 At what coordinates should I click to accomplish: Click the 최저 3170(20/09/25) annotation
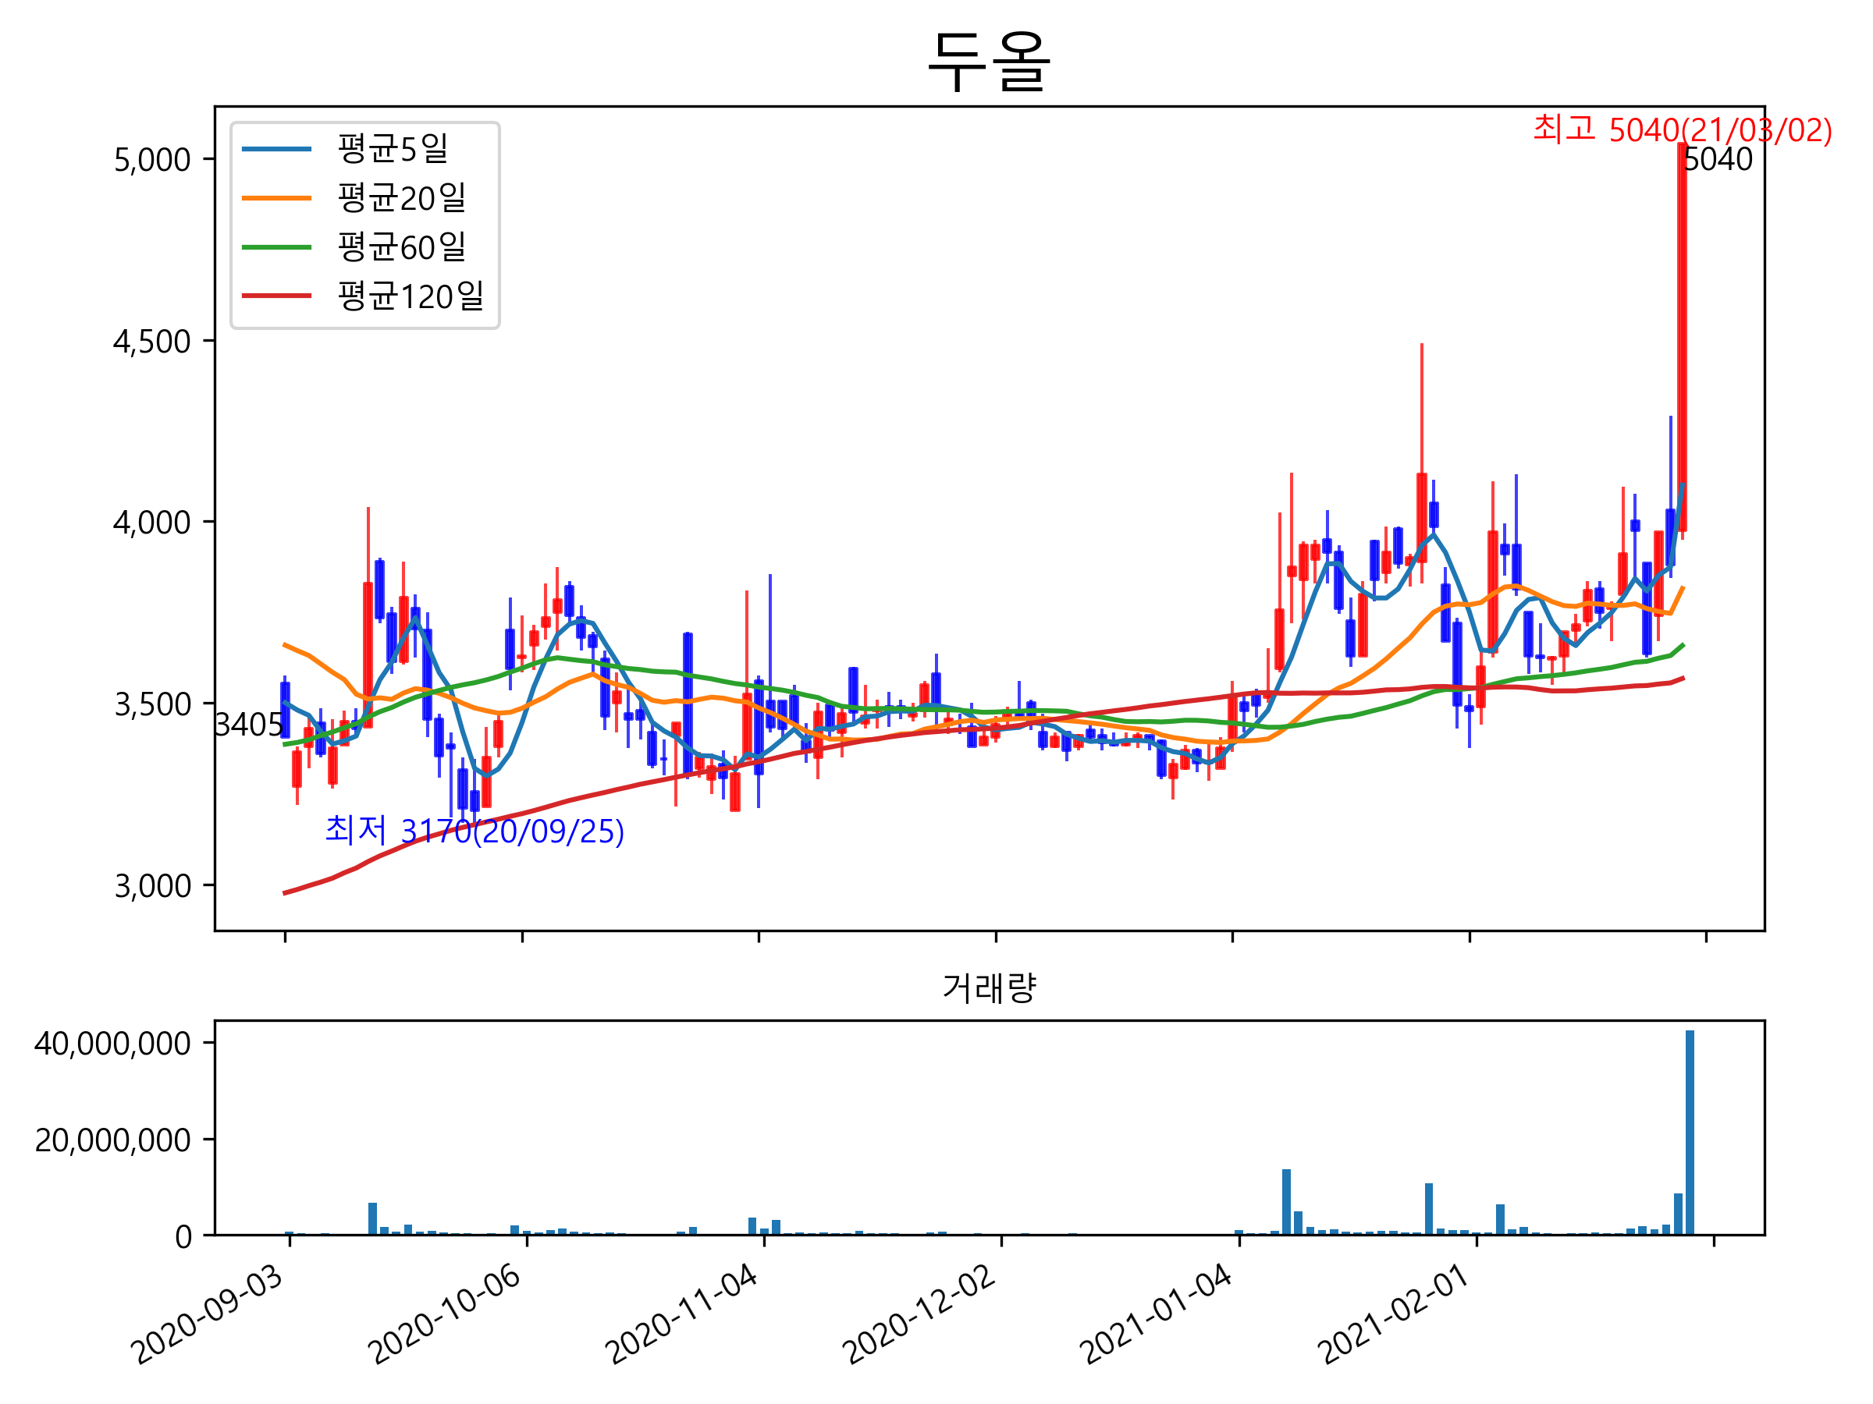(x=474, y=832)
